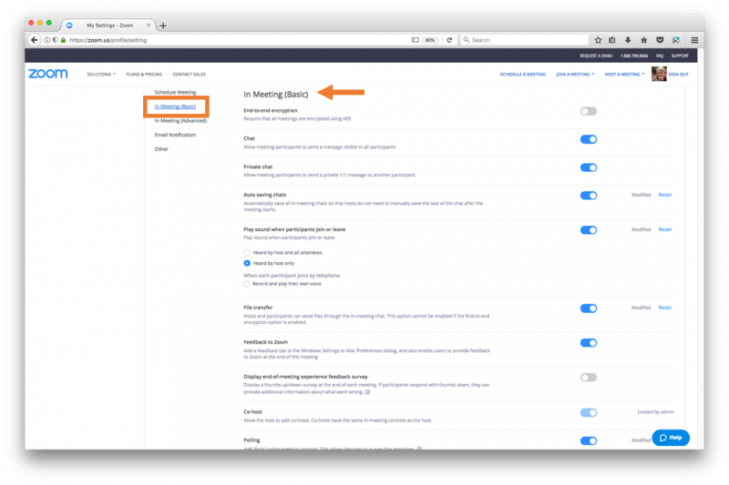
Task: Open the FAQ link
Action: pos(660,56)
